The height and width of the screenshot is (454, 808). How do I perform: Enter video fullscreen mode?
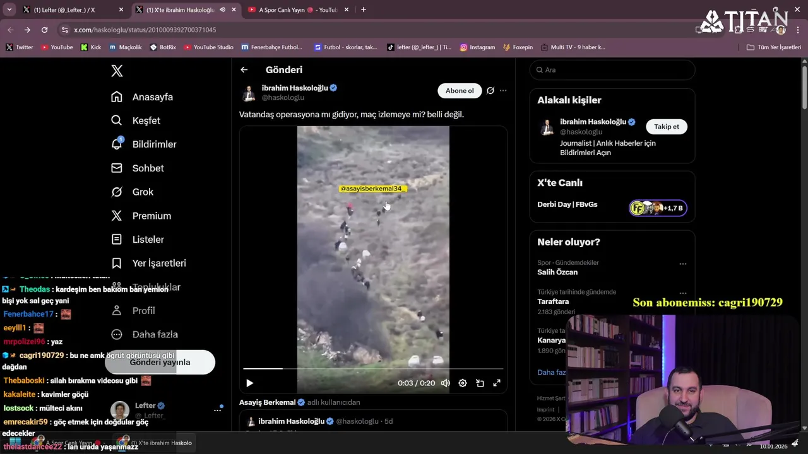(497, 383)
